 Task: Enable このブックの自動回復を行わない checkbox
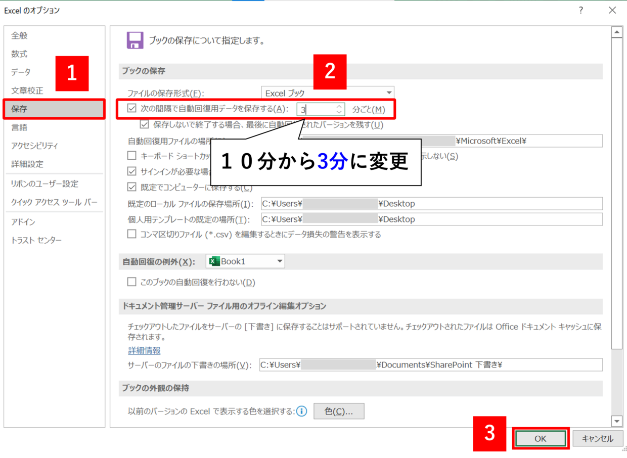click(132, 282)
